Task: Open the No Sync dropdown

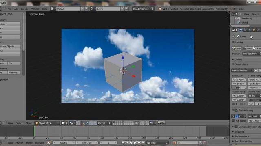Action: [x=157, y=143]
